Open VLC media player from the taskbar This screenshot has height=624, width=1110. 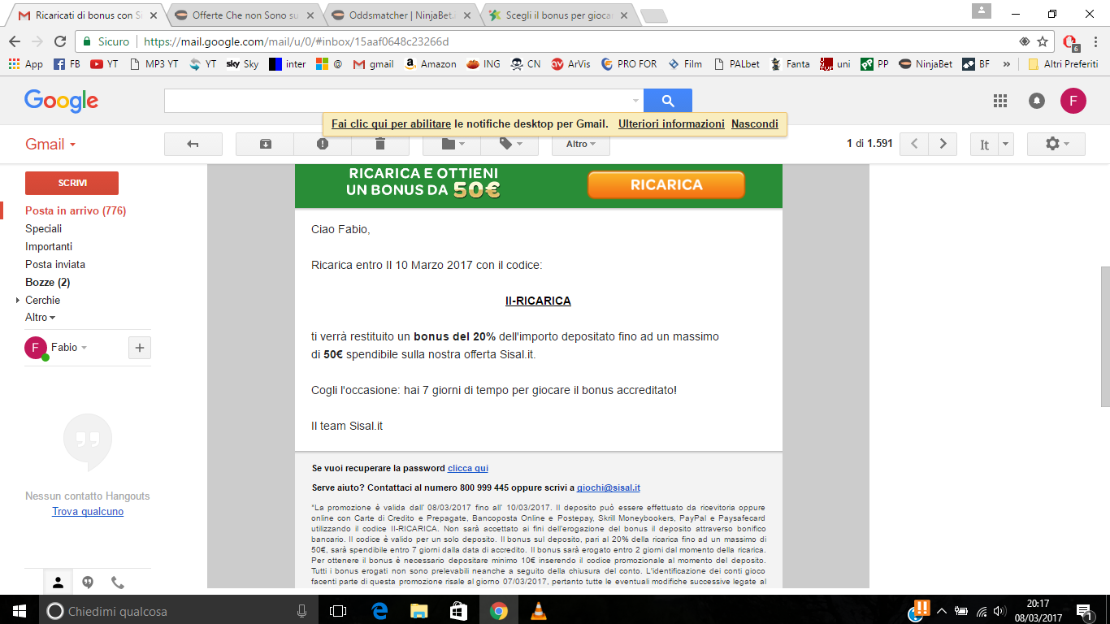(538, 610)
